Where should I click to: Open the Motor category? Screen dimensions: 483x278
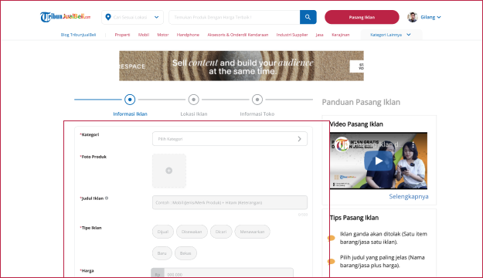click(163, 35)
